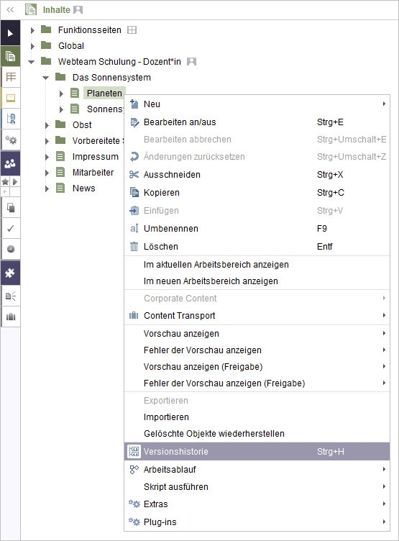Expand the Funktionsseiten folder
The width and height of the screenshot is (399, 541).
point(33,30)
